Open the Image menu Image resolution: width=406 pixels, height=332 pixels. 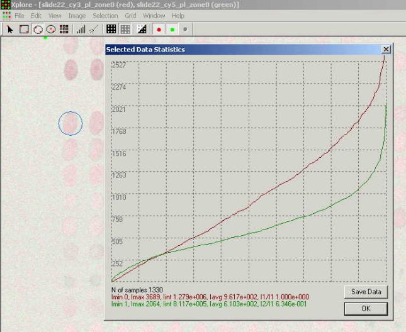(x=77, y=15)
